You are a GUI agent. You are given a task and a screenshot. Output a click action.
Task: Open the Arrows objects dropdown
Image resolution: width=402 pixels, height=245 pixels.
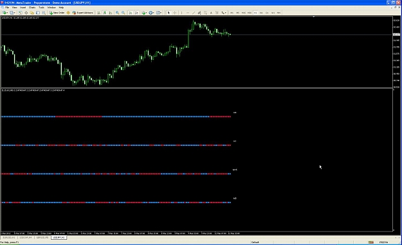pos(224,13)
